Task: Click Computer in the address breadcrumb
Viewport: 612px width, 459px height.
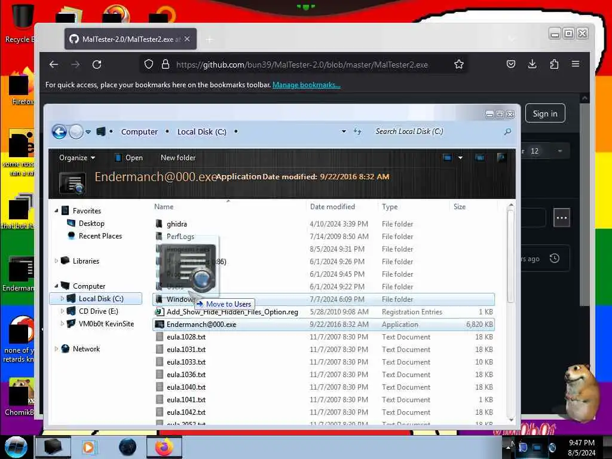Action: click(x=139, y=132)
